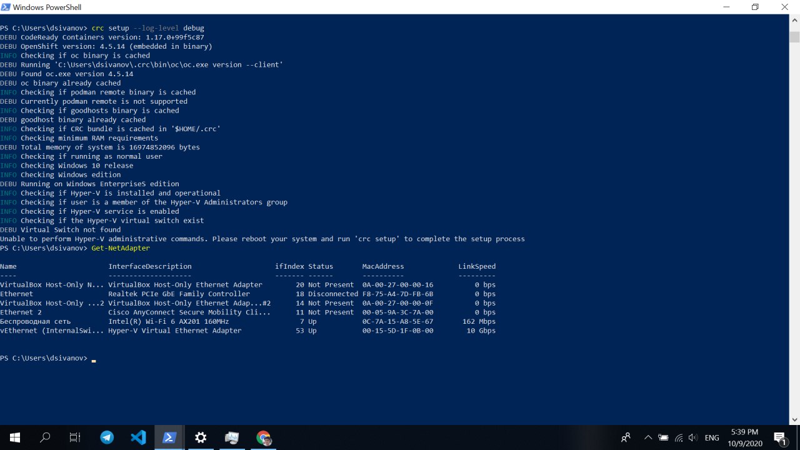Check the battery status icon

(663, 437)
